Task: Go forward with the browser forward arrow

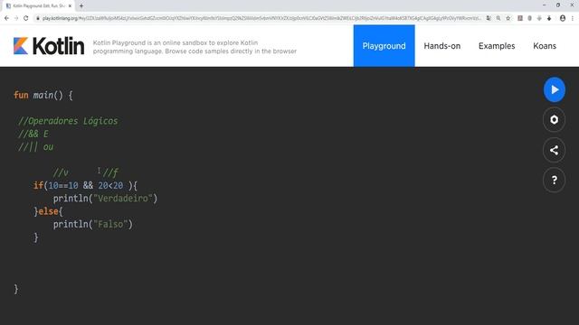Action: [x=16, y=18]
